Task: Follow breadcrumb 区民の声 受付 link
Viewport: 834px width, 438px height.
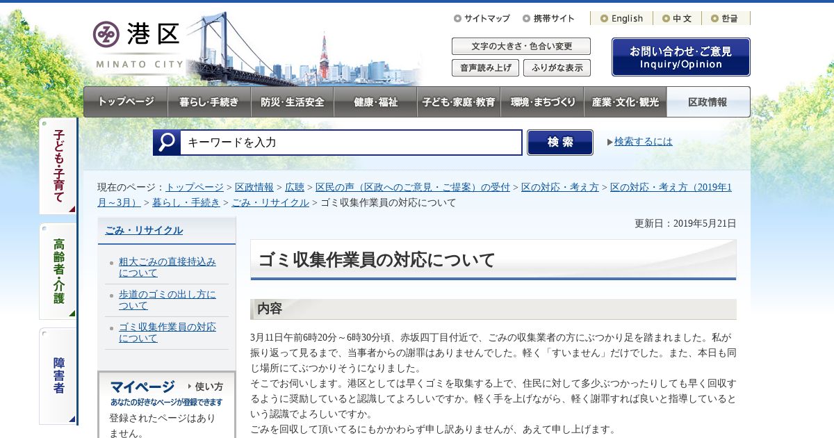Action: 413,187
